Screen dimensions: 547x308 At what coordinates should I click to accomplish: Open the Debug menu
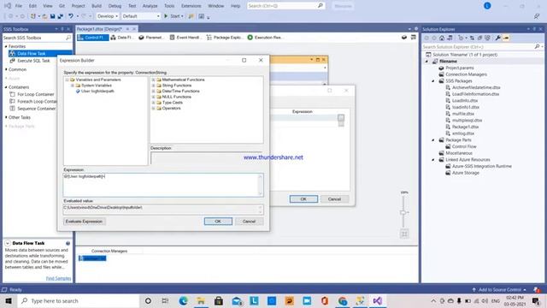115,6
